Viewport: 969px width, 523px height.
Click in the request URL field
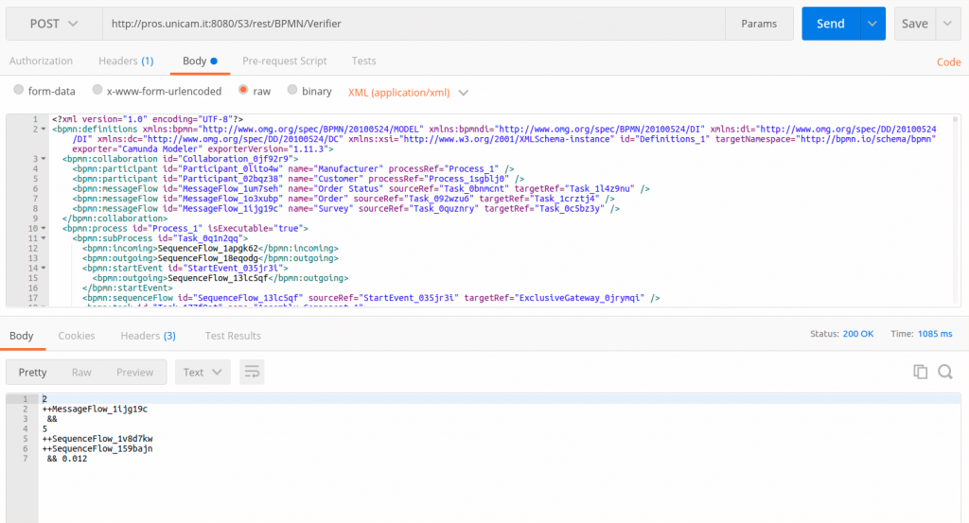click(x=414, y=24)
